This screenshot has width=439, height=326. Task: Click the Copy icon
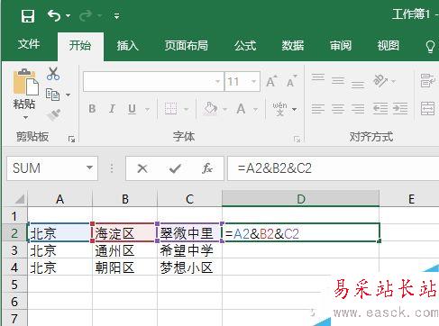52,95
